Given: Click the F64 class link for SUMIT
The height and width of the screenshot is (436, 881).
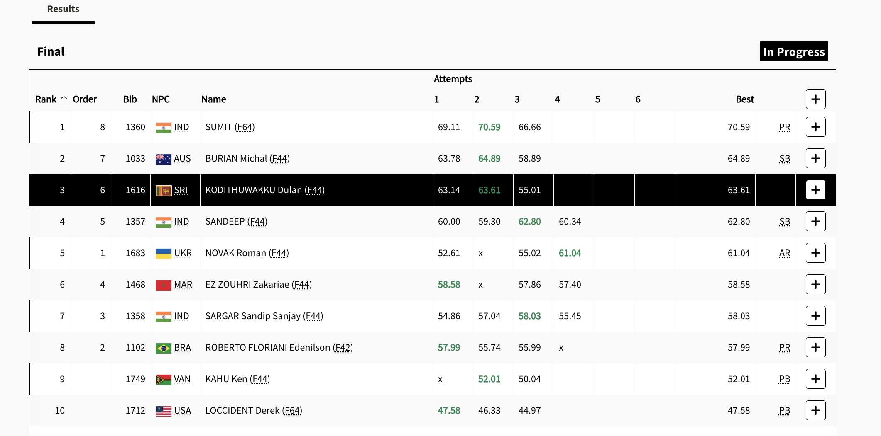Looking at the screenshot, I should (x=245, y=127).
